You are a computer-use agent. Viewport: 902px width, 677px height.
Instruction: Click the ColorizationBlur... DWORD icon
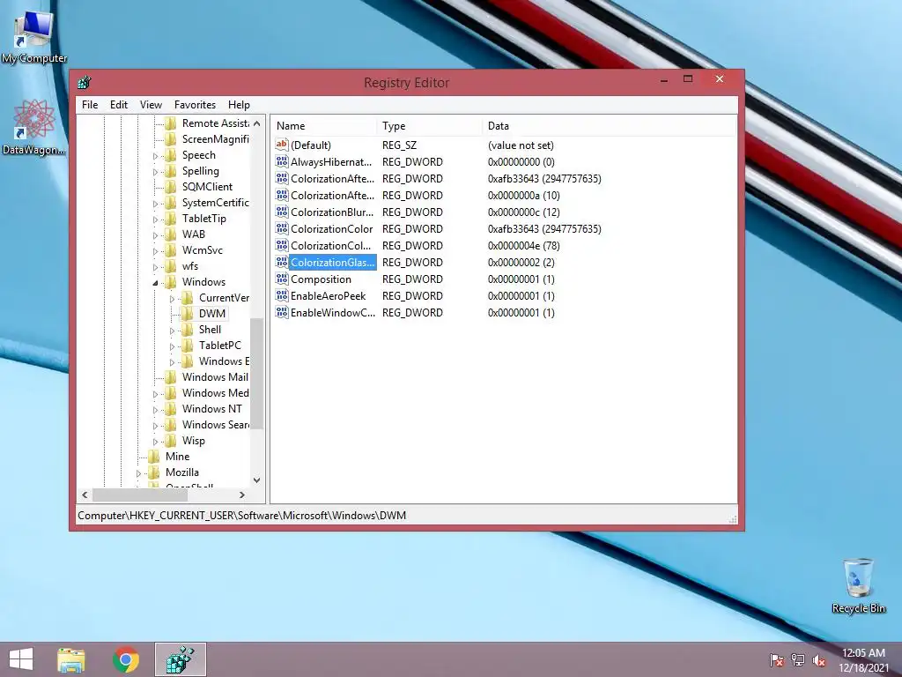(x=281, y=212)
